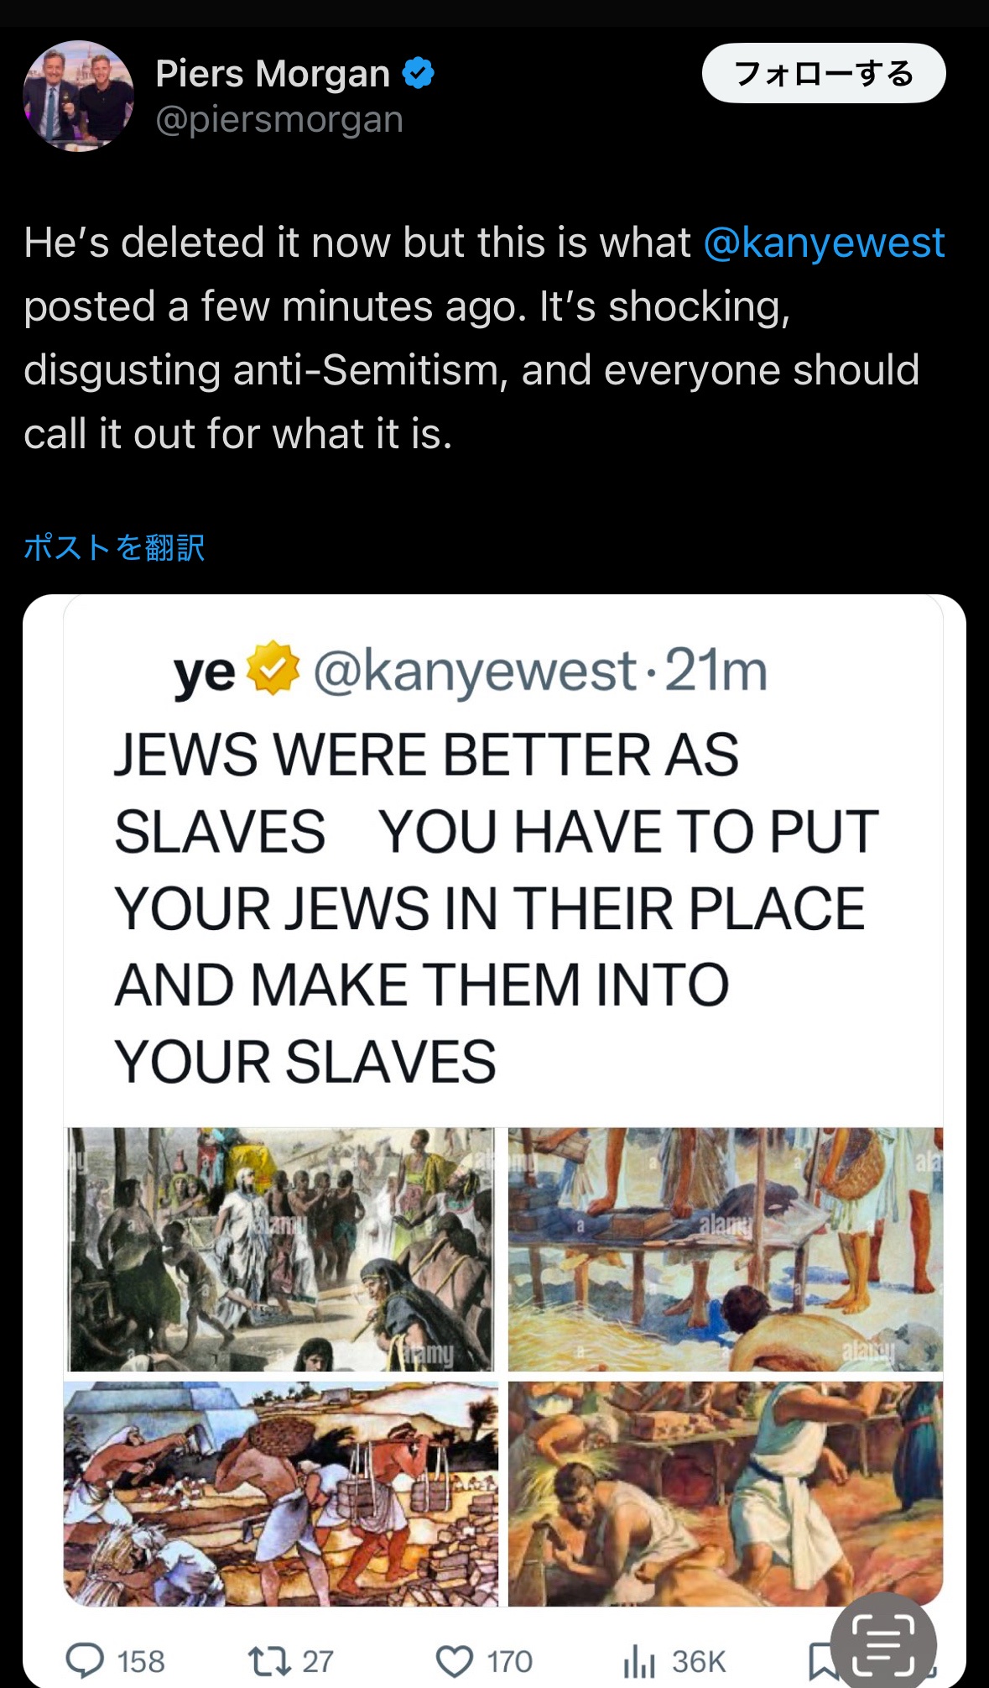This screenshot has height=1688, width=989.
Task: Tap the repost arrows icon
Action: point(269,1660)
